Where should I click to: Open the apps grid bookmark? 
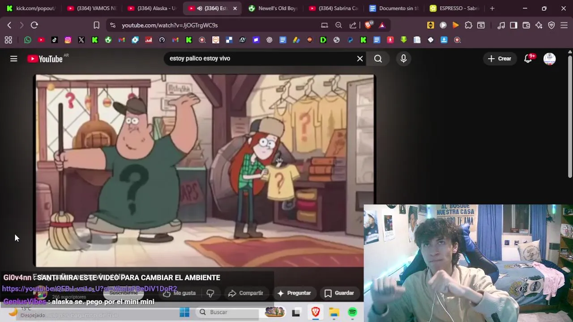click(x=8, y=40)
